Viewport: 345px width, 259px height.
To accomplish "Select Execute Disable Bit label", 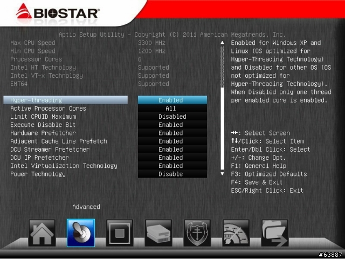I will tap(43, 125).
